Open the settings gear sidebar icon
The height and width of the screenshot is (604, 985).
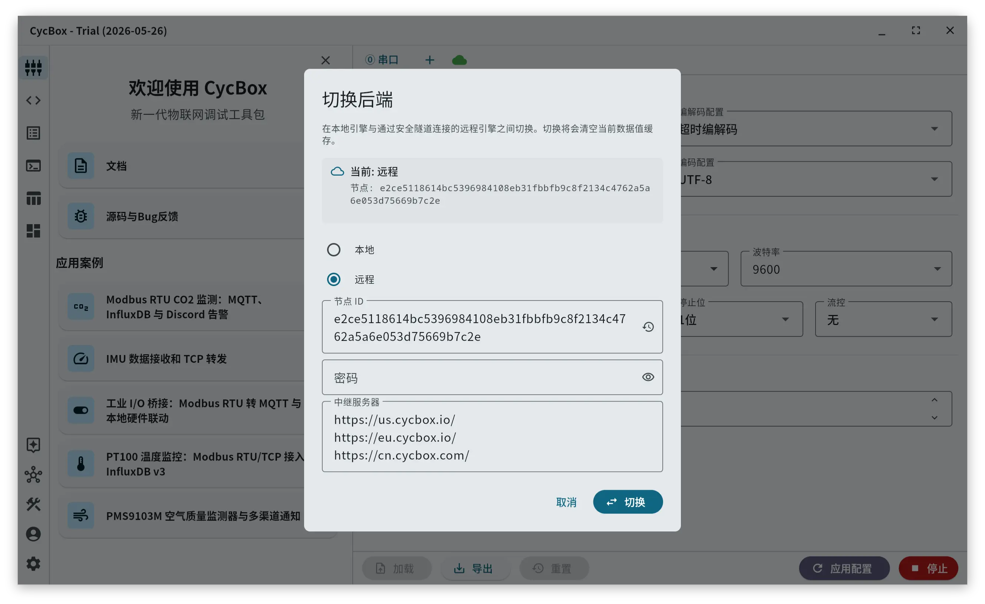click(x=33, y=564)
